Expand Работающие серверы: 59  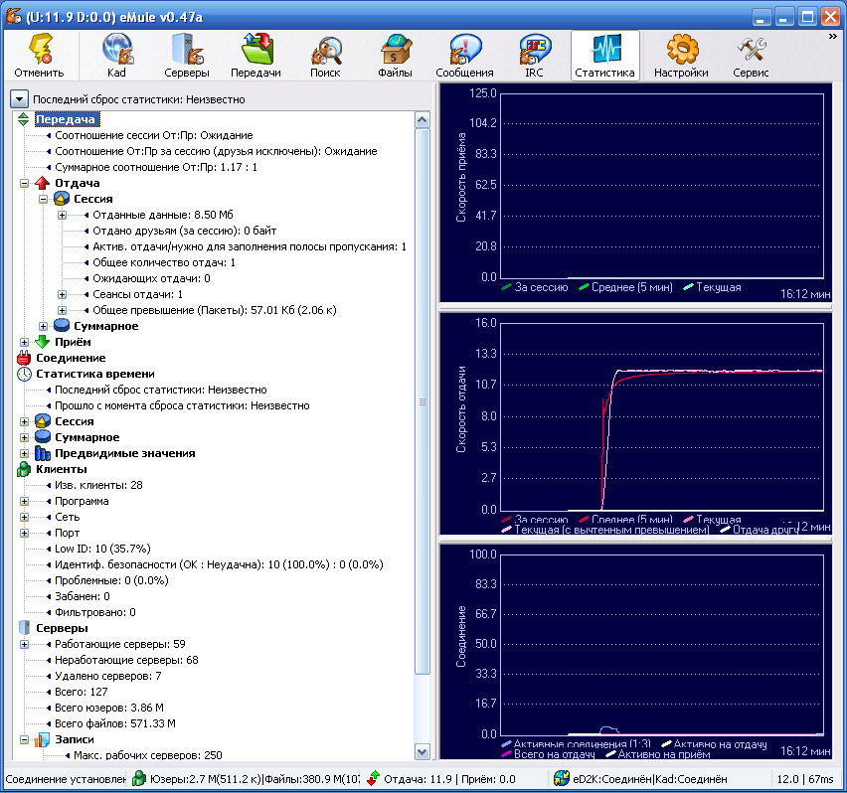click(x=24, y=644)
